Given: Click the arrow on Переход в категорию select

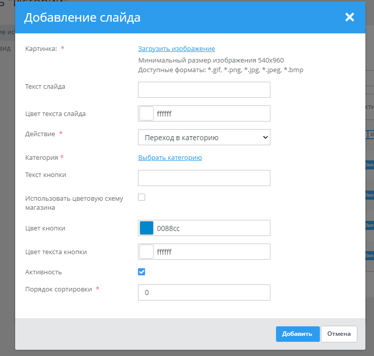Looking at the screenshot, I should [x=265, y=137].
